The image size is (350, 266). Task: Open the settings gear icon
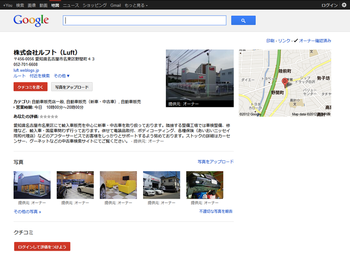[x=344, y=5]
